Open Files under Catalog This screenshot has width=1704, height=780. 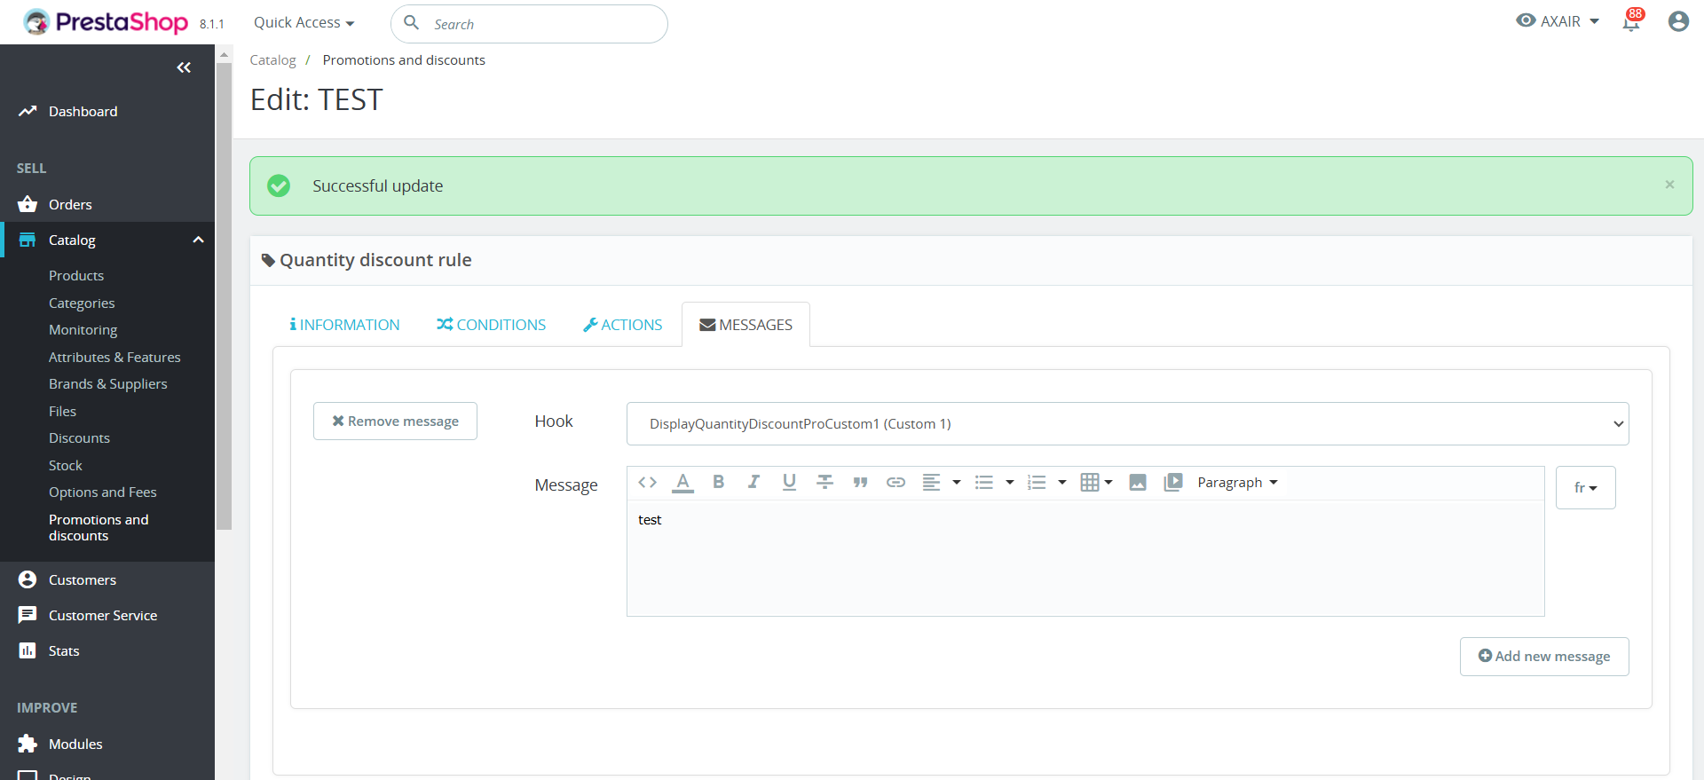(x=62, y=411)
